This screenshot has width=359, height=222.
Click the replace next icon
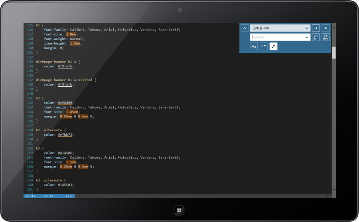[x=316, y=37]
